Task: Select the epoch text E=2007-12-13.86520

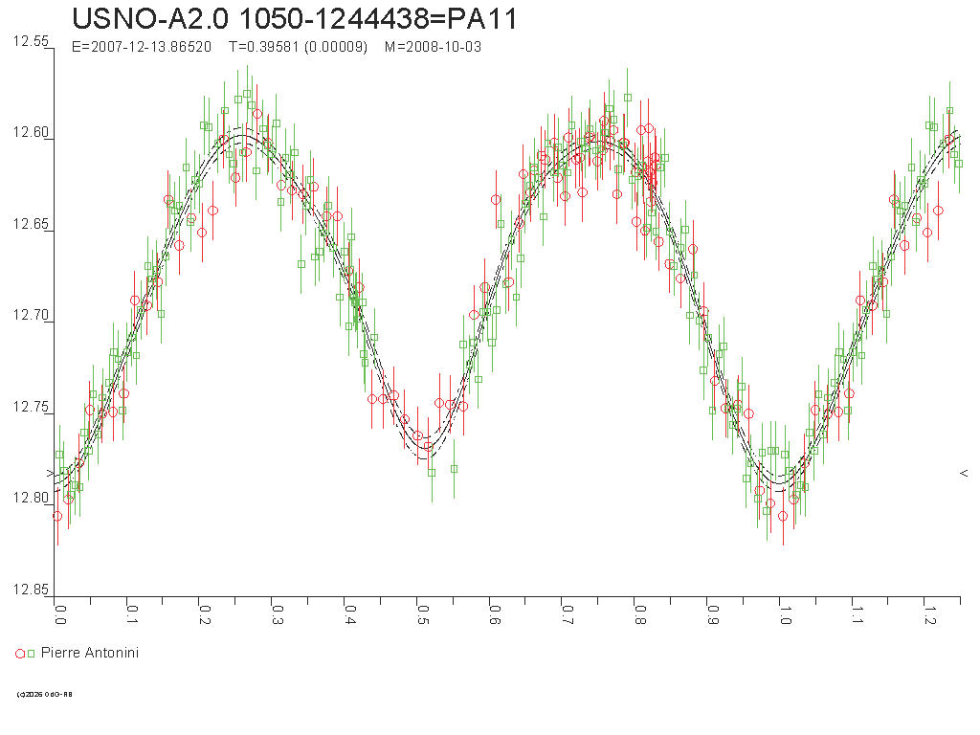Action: point(142,47)
